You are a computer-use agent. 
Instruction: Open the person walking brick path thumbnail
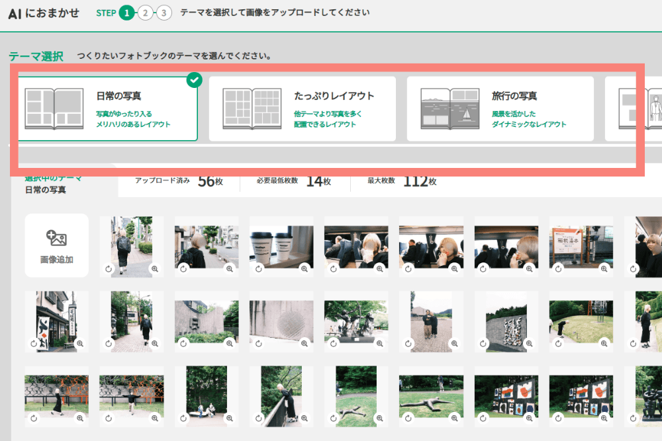pos(132,321)
